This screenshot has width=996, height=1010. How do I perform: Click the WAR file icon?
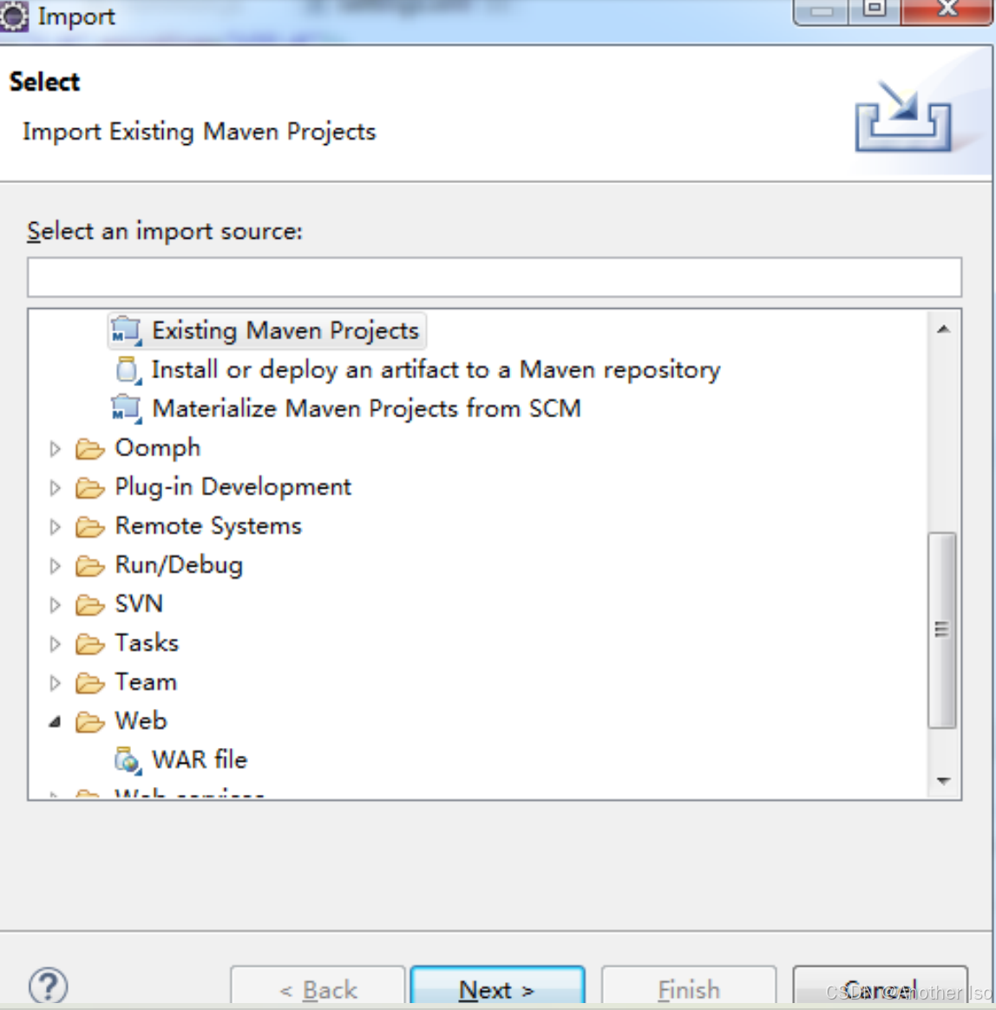pyautogui.click(x=128, y=761)
